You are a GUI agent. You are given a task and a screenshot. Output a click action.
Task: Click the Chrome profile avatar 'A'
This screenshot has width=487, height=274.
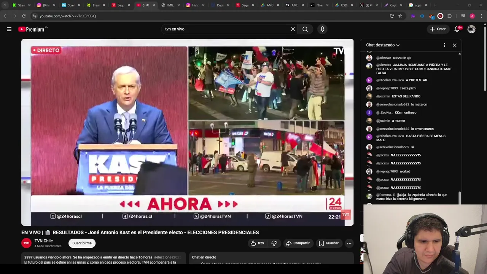tap(472, 16)
